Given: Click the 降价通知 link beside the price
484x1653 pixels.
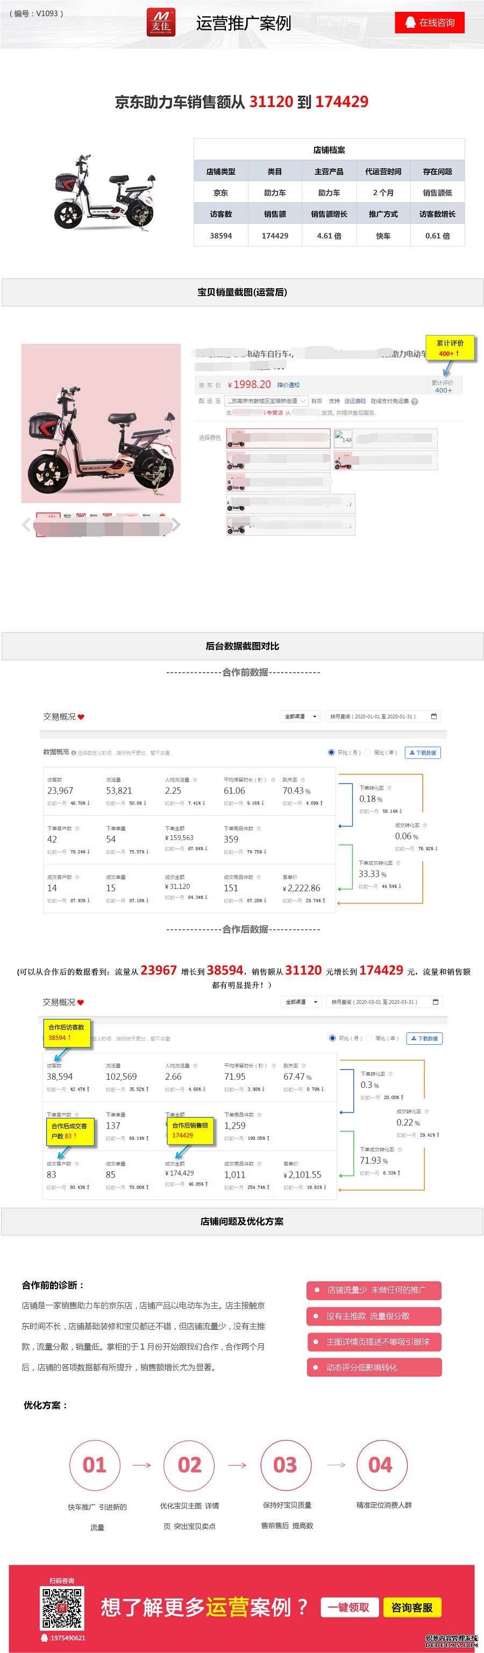Looking at the screenshot, I should tap(288, 385).
